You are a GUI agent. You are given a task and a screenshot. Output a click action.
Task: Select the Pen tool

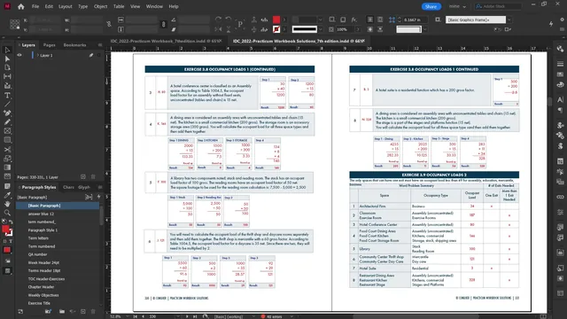pos(7,113)
